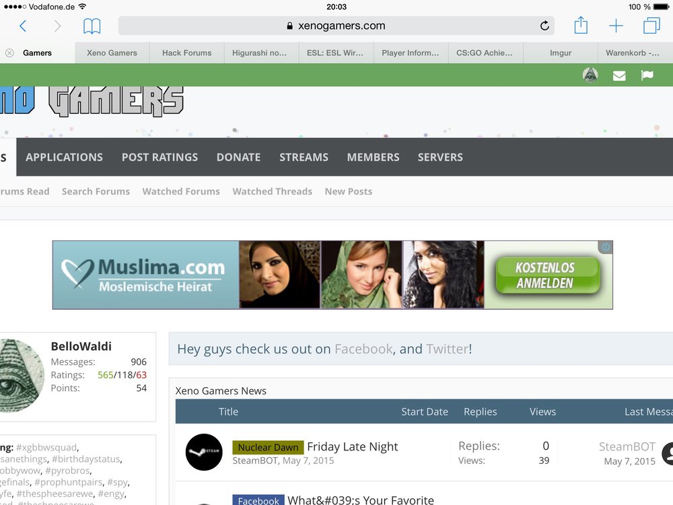
Task: Open the share sheet icon
Action: click(x=581, y=25)
